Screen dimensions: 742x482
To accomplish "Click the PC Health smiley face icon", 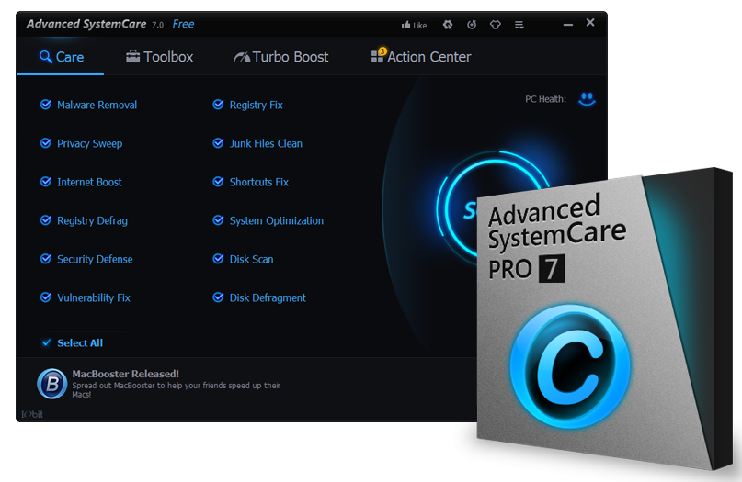I will click(587, 99).
